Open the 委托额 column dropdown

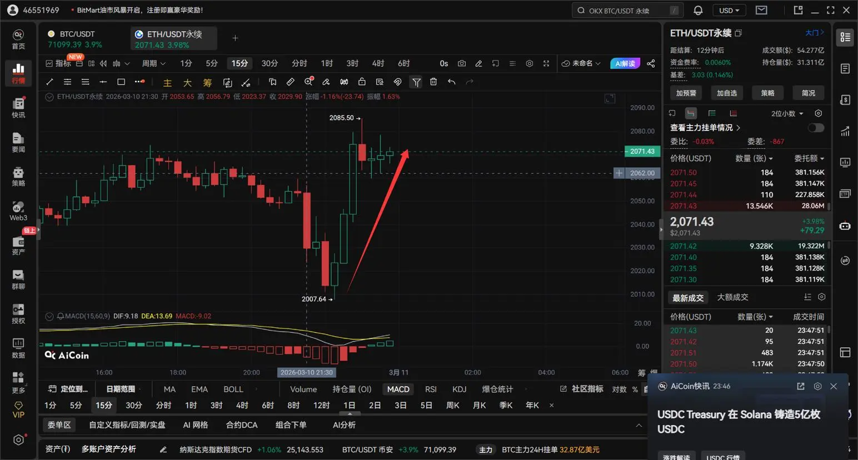click(x=809, y=158)
